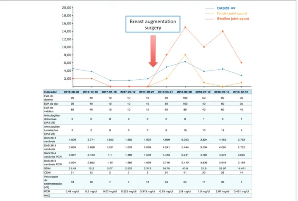298x201 pixels.
Task: Click the PCR value 0.07 mg/dl
Action: click(110, 192)
